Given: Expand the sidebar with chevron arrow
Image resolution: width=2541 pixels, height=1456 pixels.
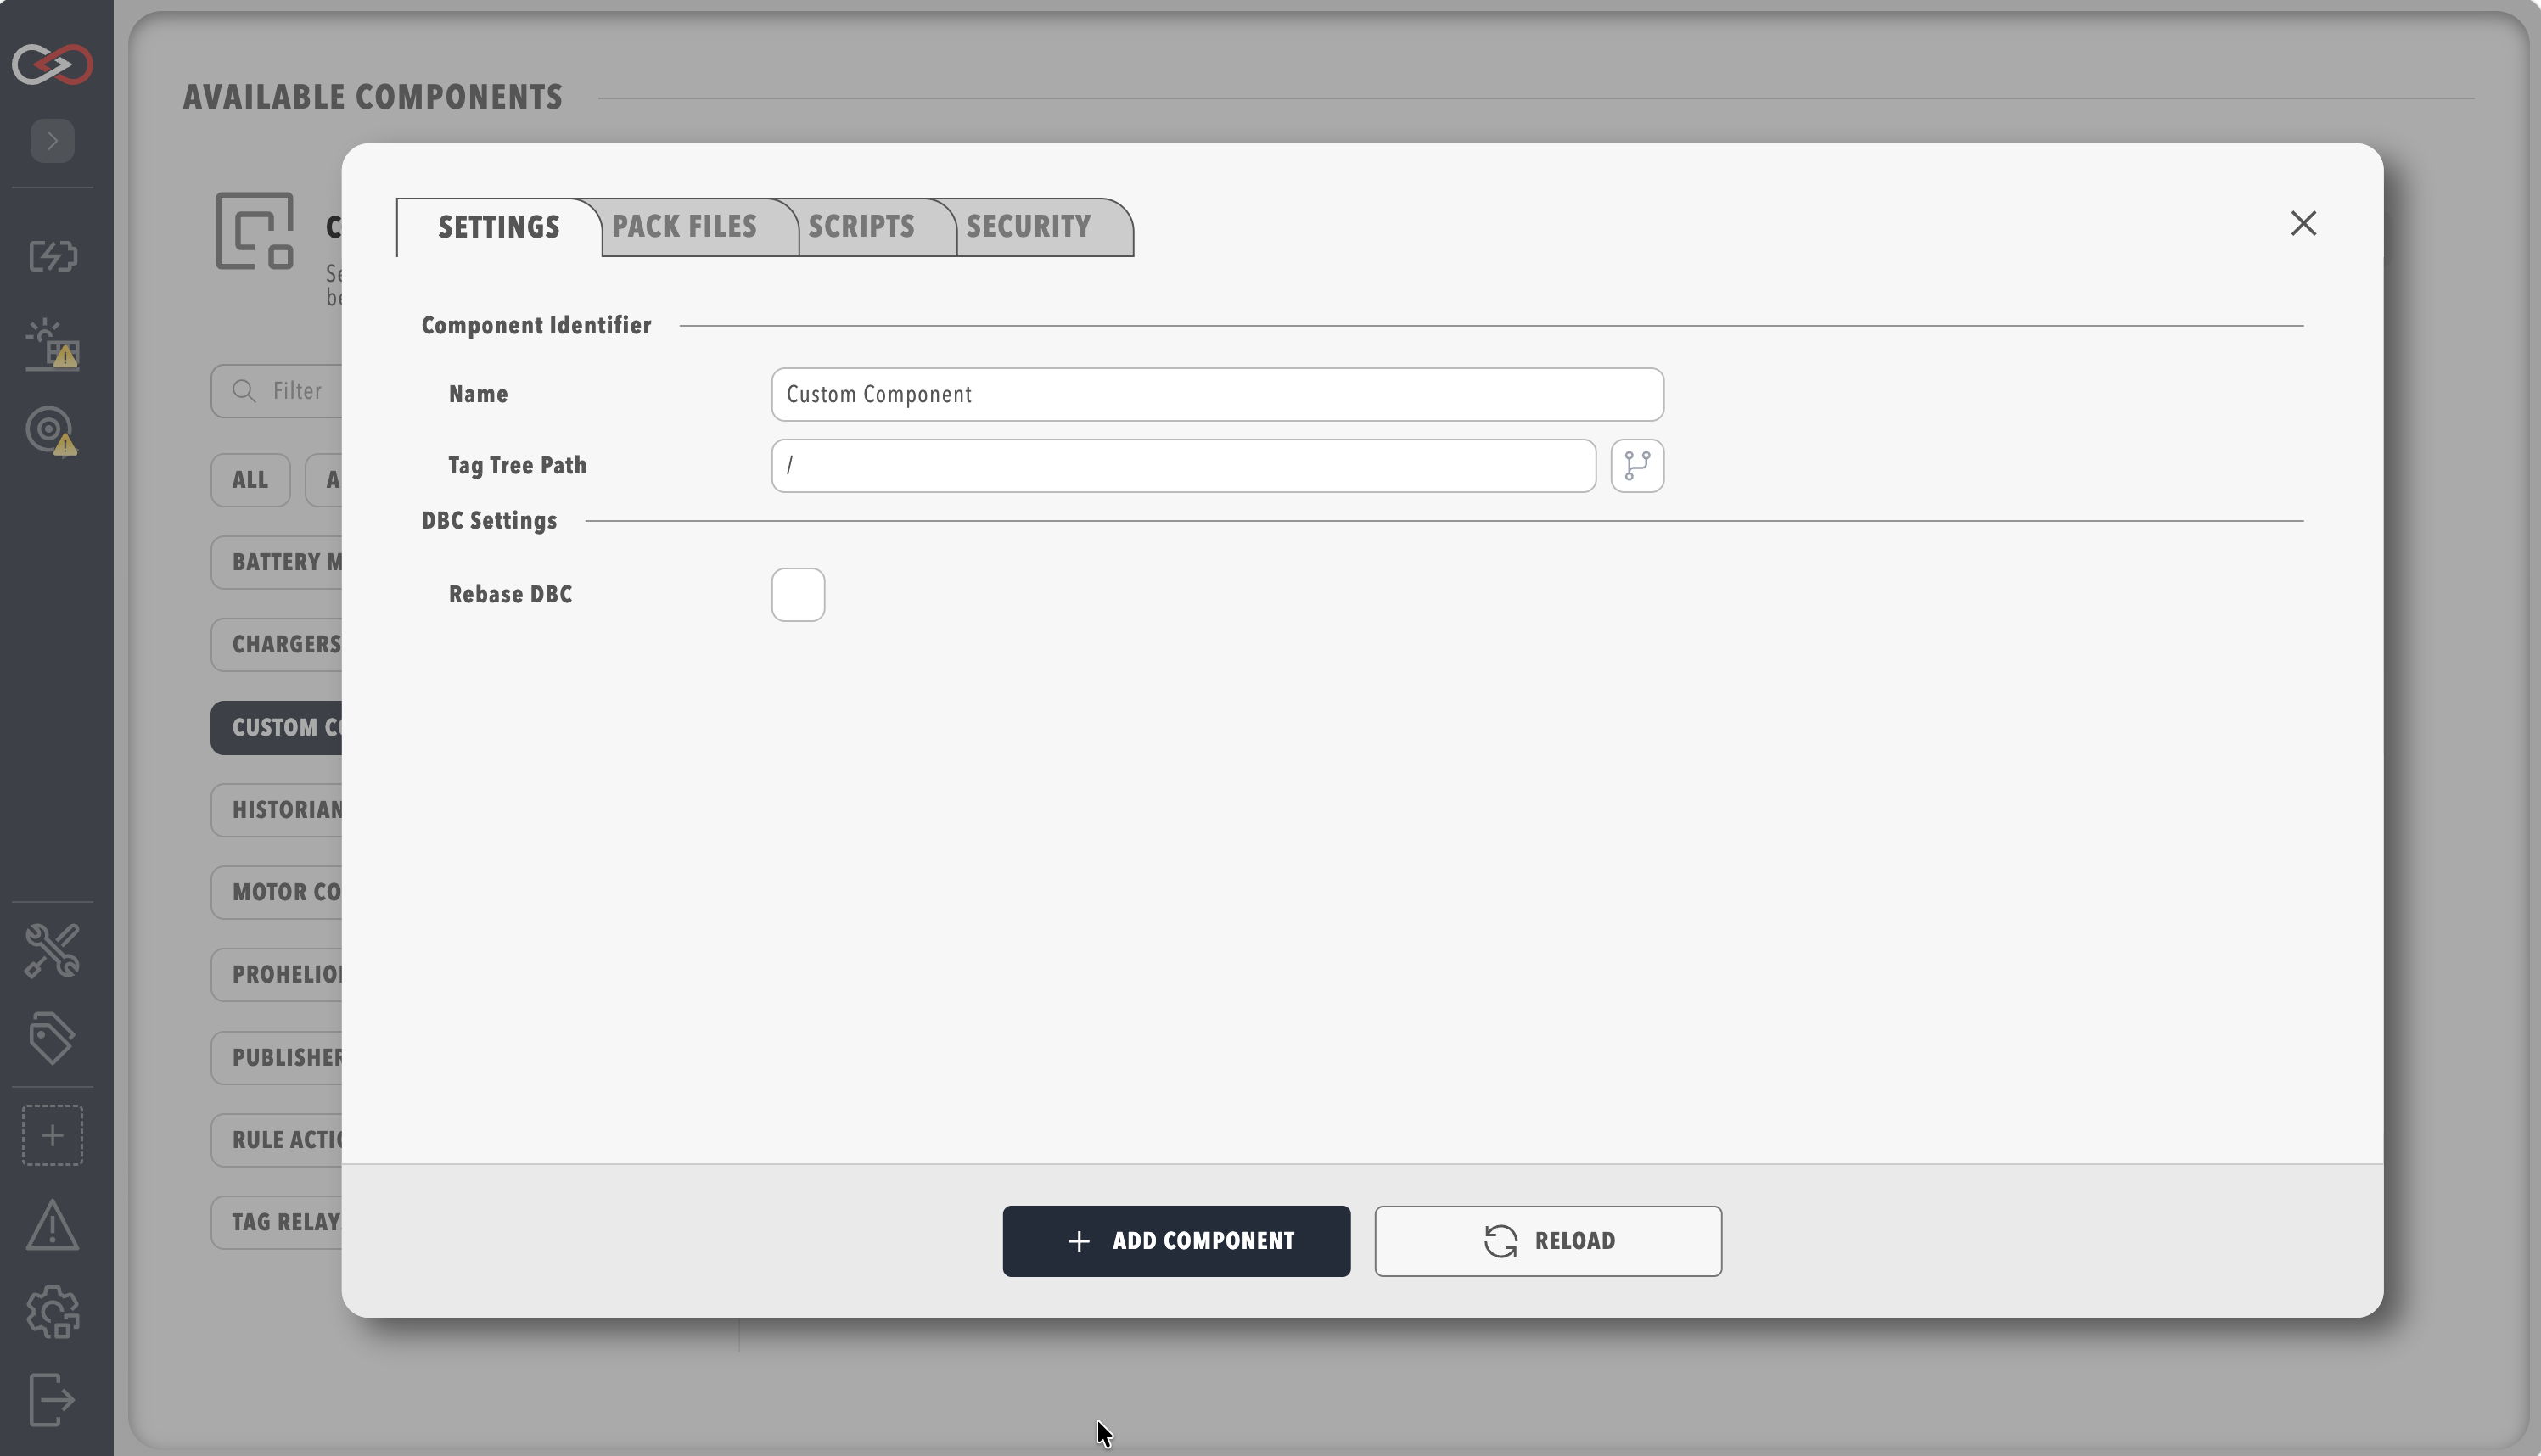Looking at the screenshot, I should pyautogui.click(x=52, y=141).
